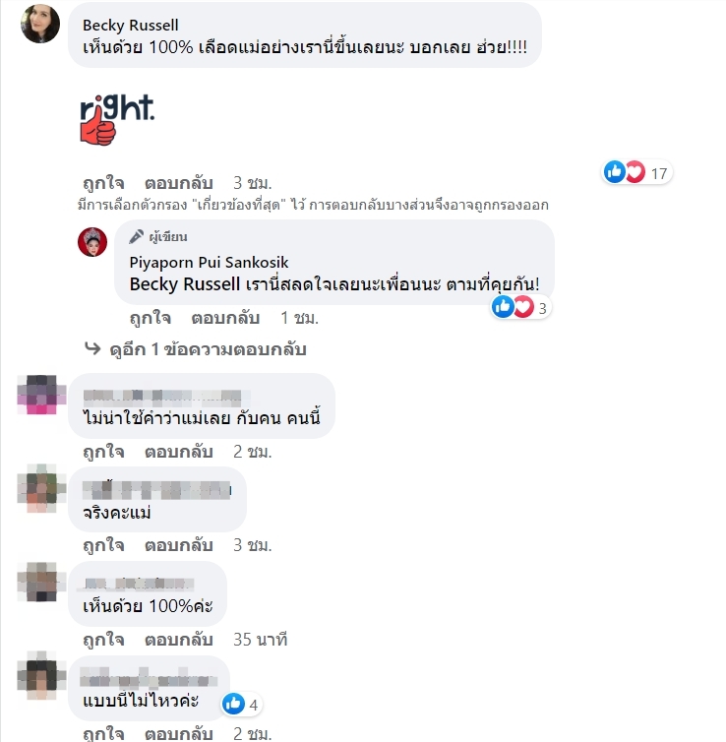The width and height of the screenshot is (726, 742).
Task: Reply to Piyaporn Pui Sankosik's comment
Action: pos(225,318)
